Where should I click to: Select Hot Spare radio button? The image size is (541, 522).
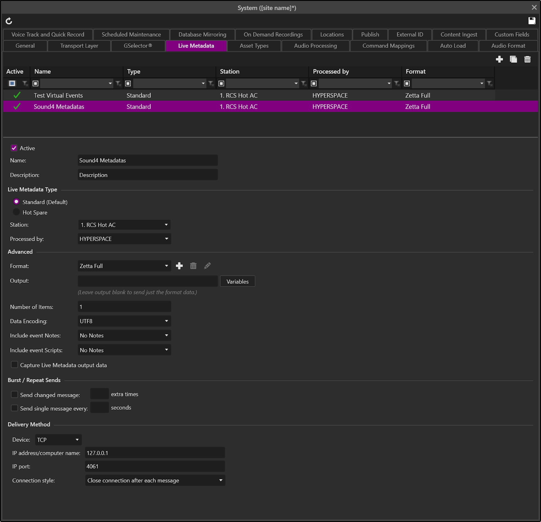(16, 212)
